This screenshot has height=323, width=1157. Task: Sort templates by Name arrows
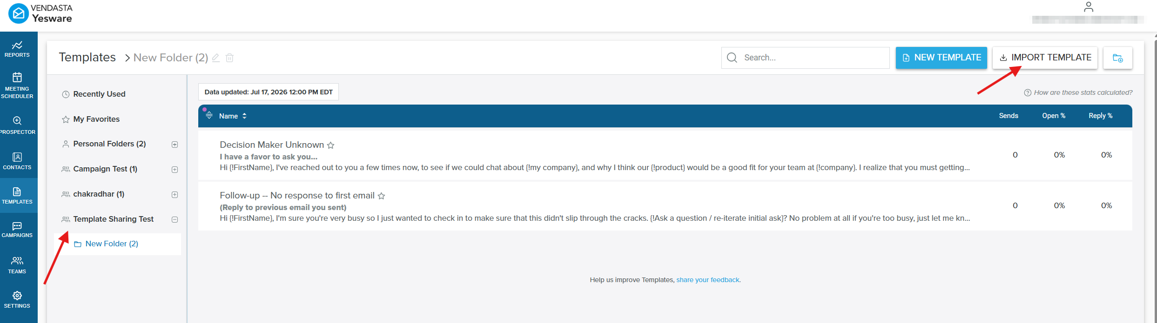pyautogui.click(x=244, y=116)
